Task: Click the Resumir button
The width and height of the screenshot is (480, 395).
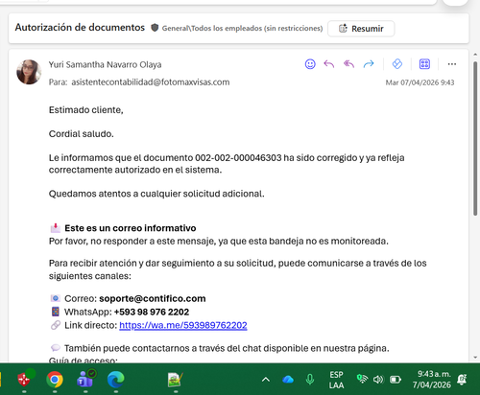Action: (x=361, y=29)
